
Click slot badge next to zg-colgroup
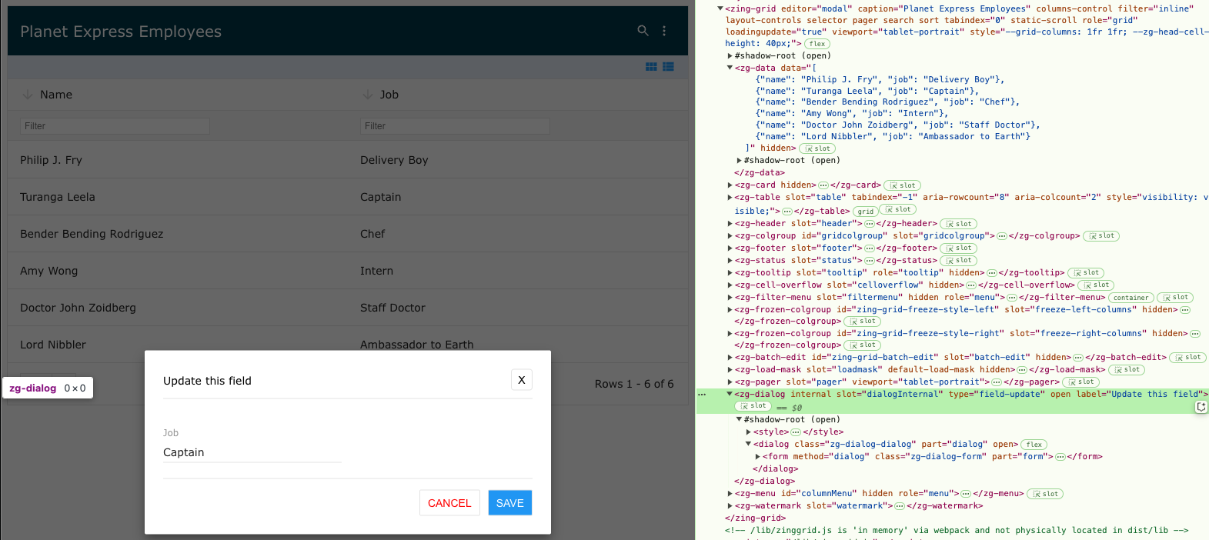point(1101,236)
